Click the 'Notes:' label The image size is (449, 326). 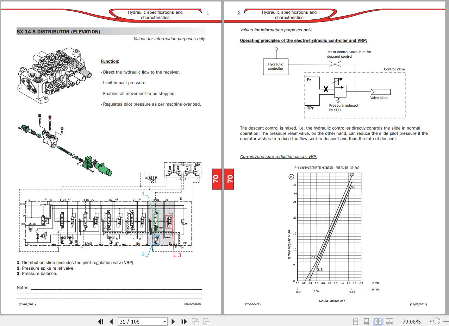[23, 288]
